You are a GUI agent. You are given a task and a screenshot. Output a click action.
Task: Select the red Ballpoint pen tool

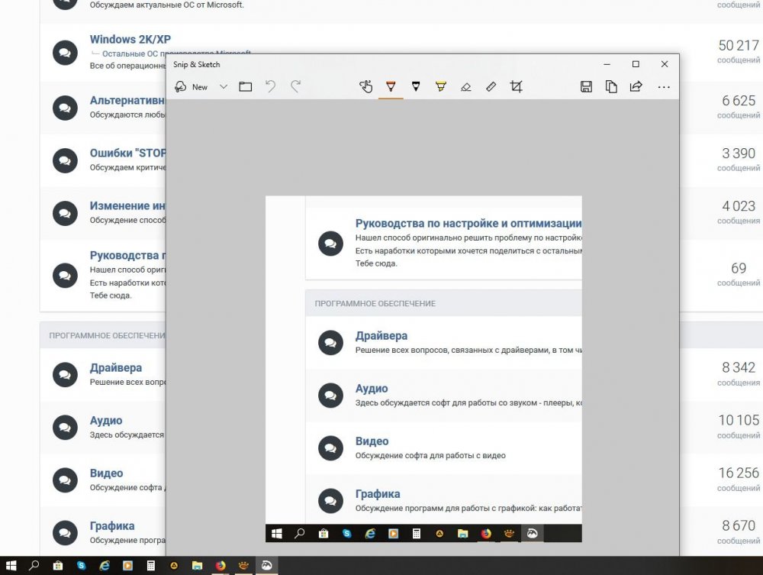391,87
